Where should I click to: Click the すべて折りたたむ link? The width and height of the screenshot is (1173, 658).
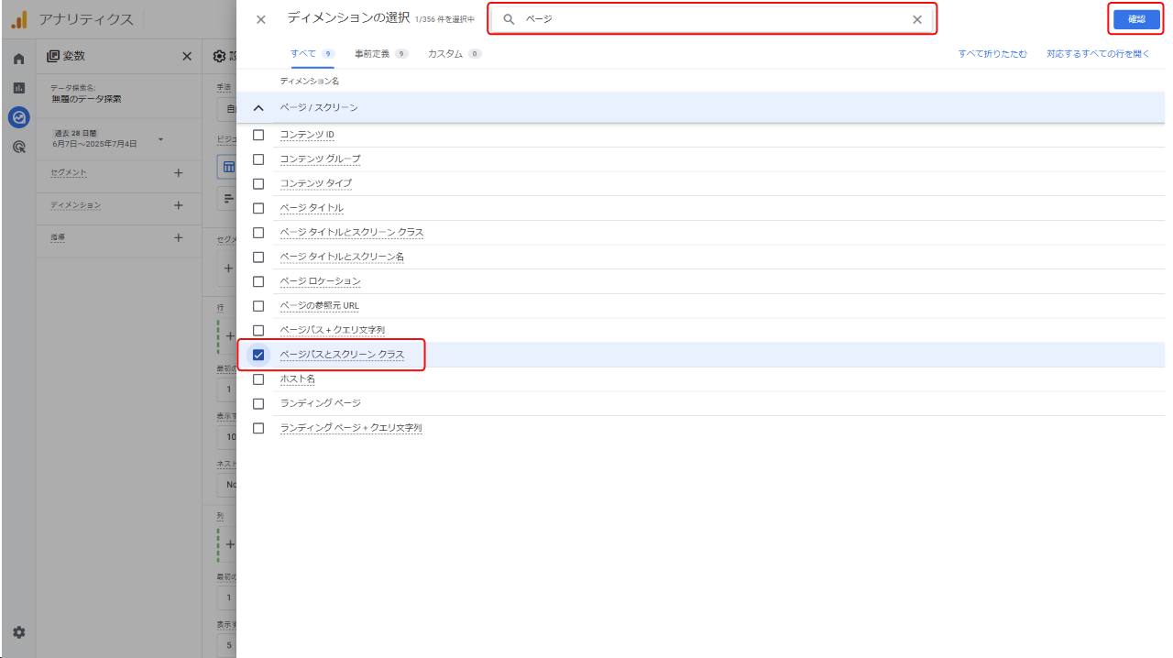tap(992, 54)
